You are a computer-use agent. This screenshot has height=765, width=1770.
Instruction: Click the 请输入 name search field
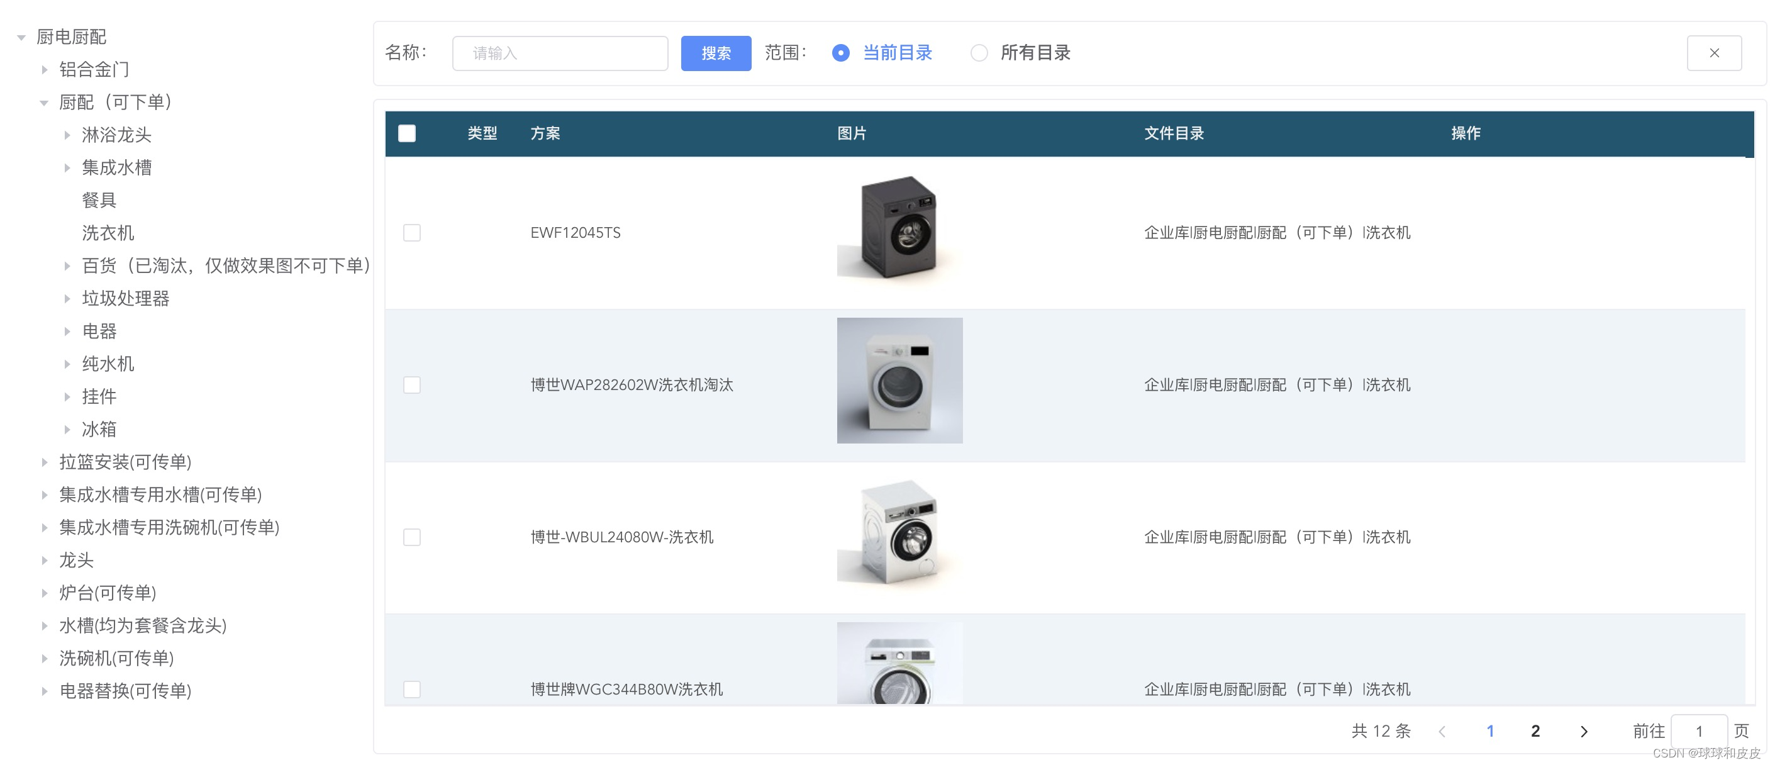[x=559, y=53]
